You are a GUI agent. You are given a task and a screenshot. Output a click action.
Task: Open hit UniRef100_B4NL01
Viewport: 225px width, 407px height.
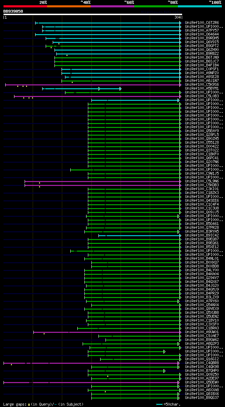click(202, 259)
